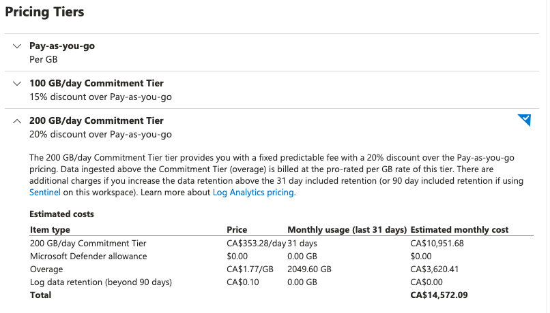Open the Log Analytics pricing link
Viewport: 550px width, 313px height.
click(x=253, y=193)
